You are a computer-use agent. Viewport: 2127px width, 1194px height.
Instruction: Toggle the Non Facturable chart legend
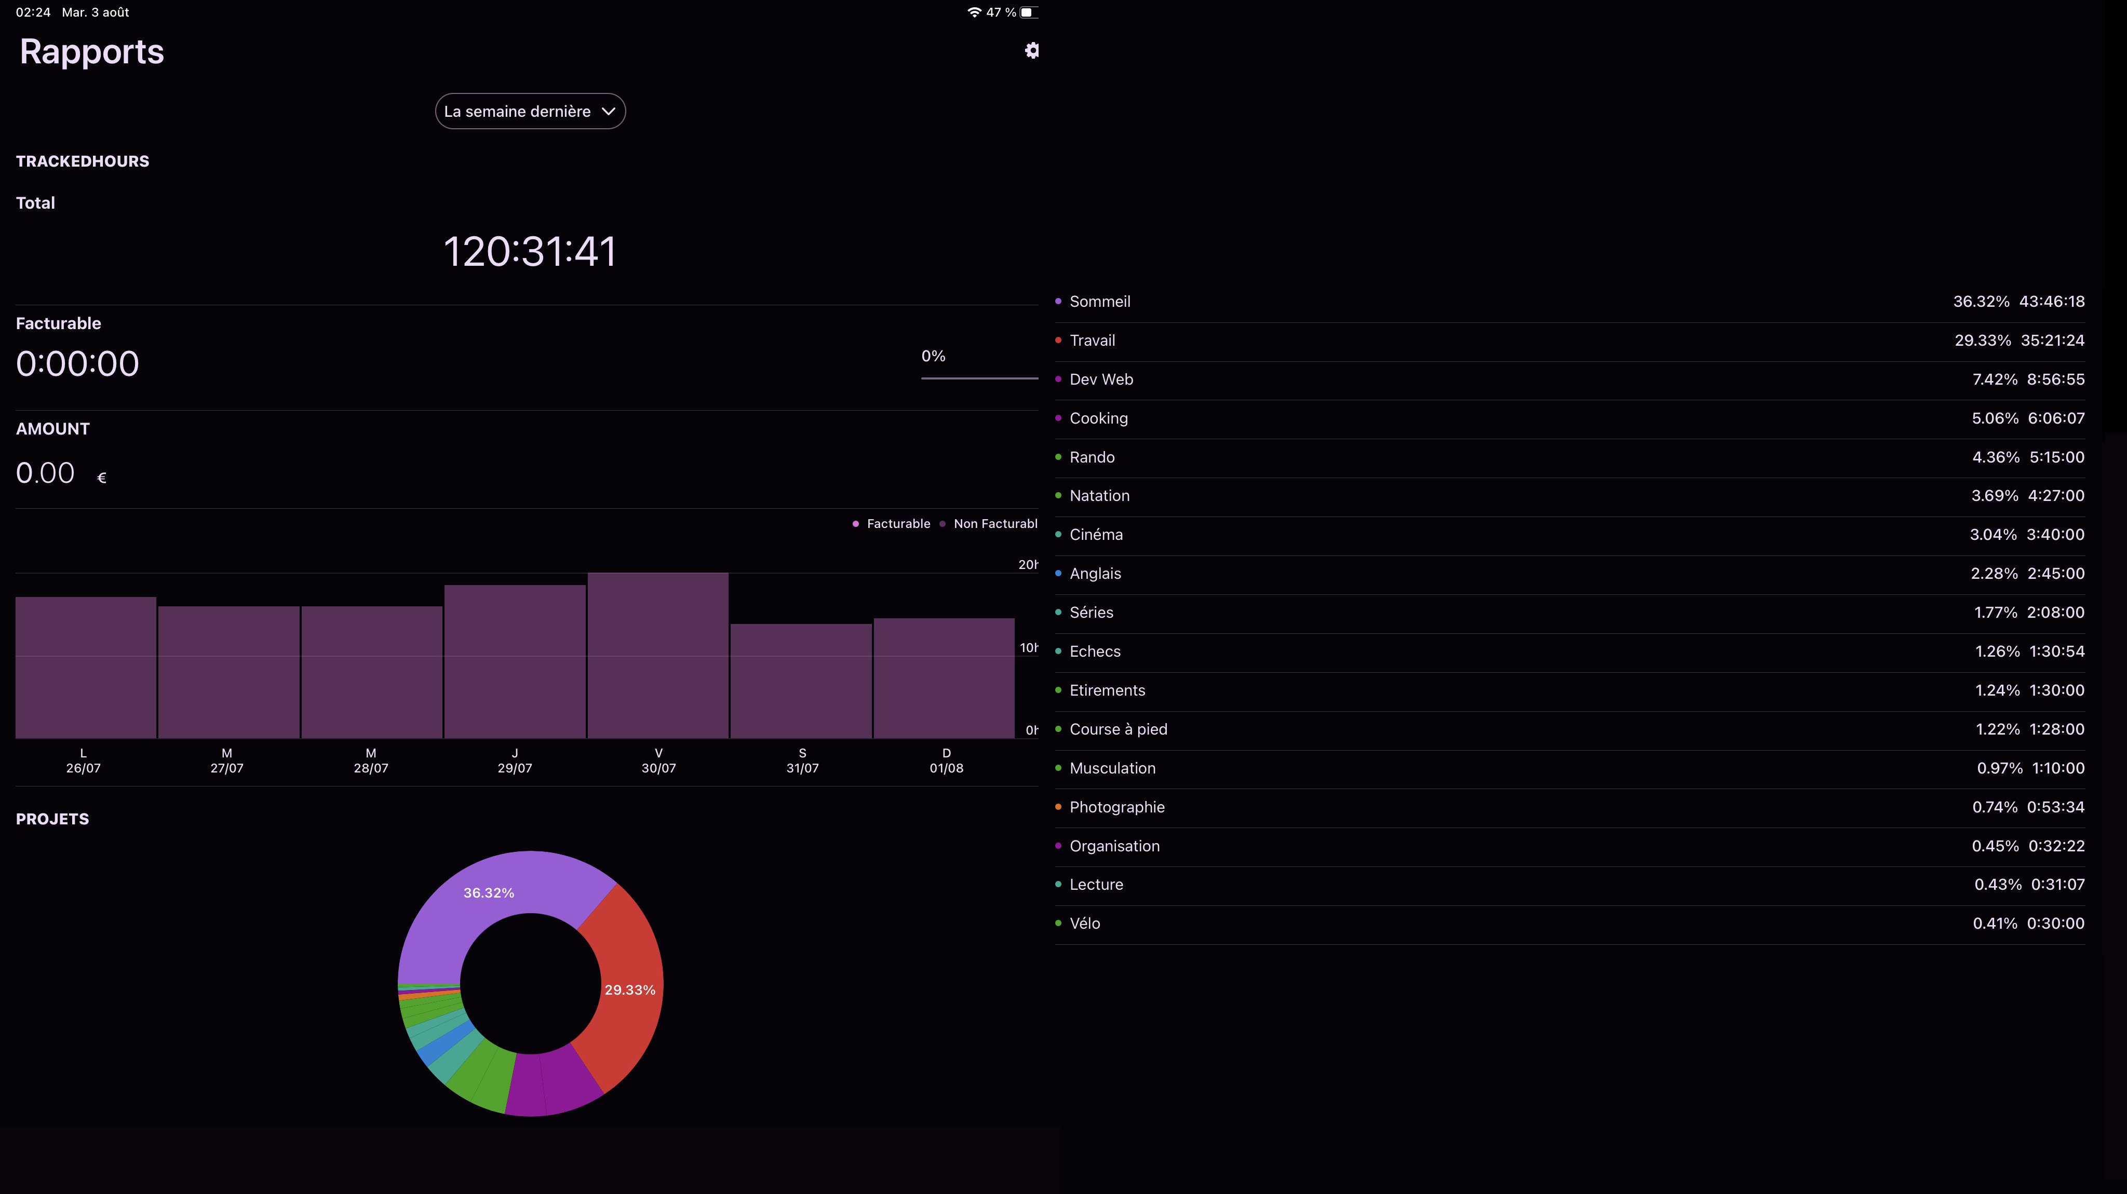coord(988,523)
